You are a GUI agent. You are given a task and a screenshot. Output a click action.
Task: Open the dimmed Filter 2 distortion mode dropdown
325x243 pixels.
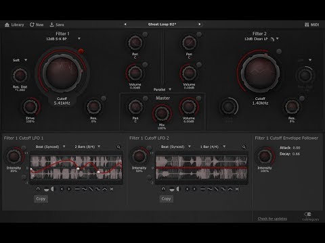[305, 60]
